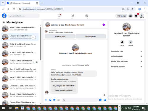Open options dots on Latesha conversation
The height and width of the screenshot is (111, 148).
(33, 37)
